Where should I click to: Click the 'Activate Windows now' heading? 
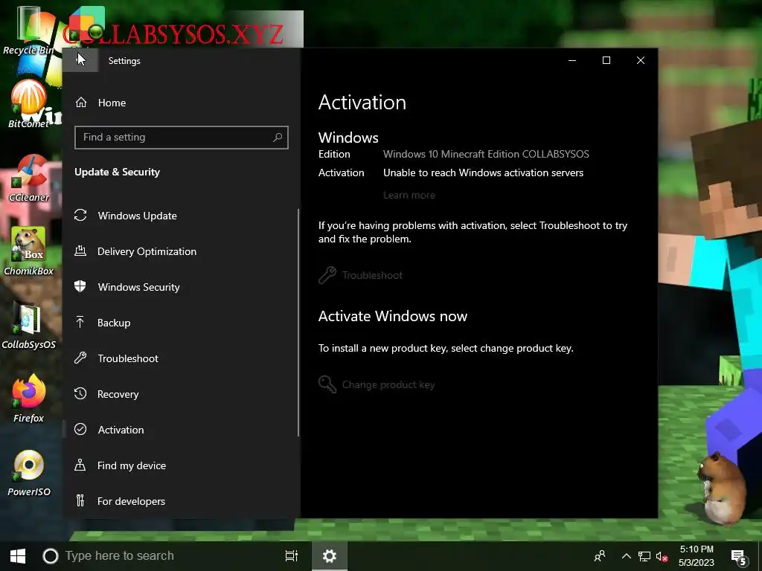pyautogui.click(x=393, y=317)
